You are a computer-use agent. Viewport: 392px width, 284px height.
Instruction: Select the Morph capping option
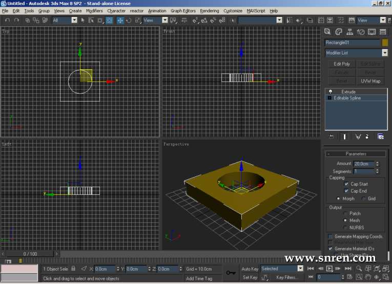click(x=338, y=198)
